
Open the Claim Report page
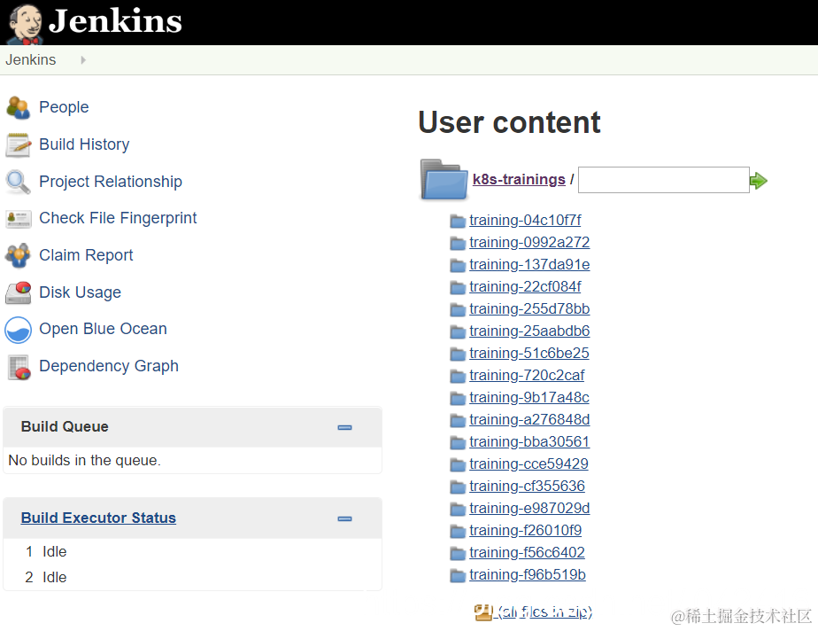(86, 255)
